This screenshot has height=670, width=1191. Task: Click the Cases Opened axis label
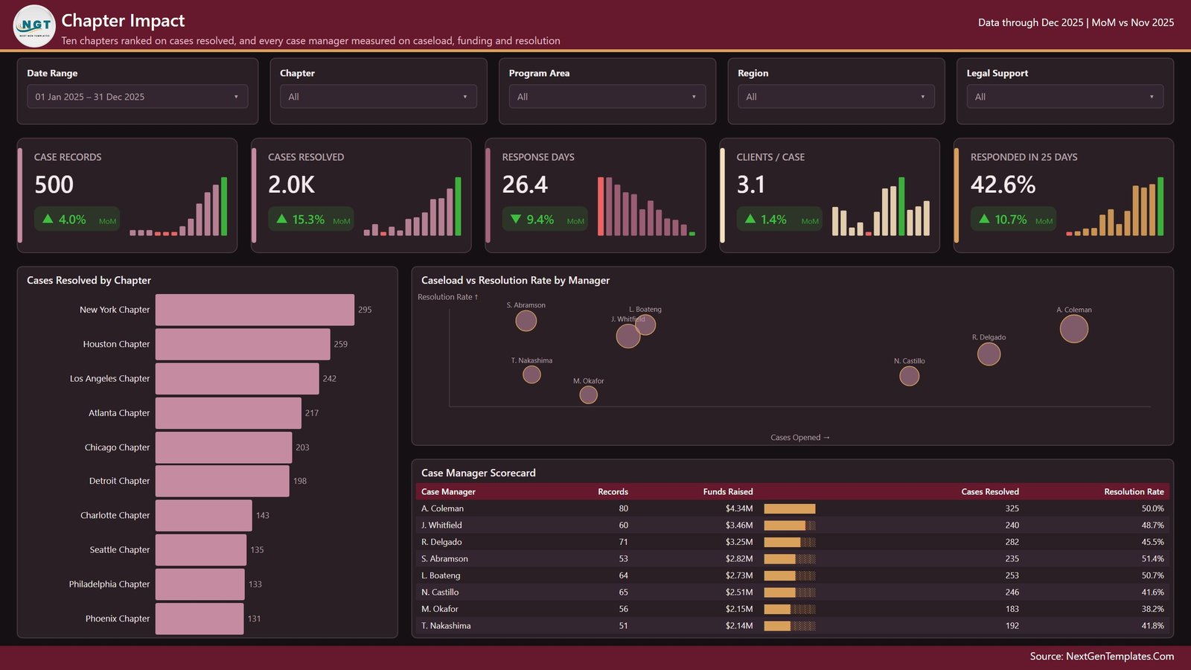(799, 438)
